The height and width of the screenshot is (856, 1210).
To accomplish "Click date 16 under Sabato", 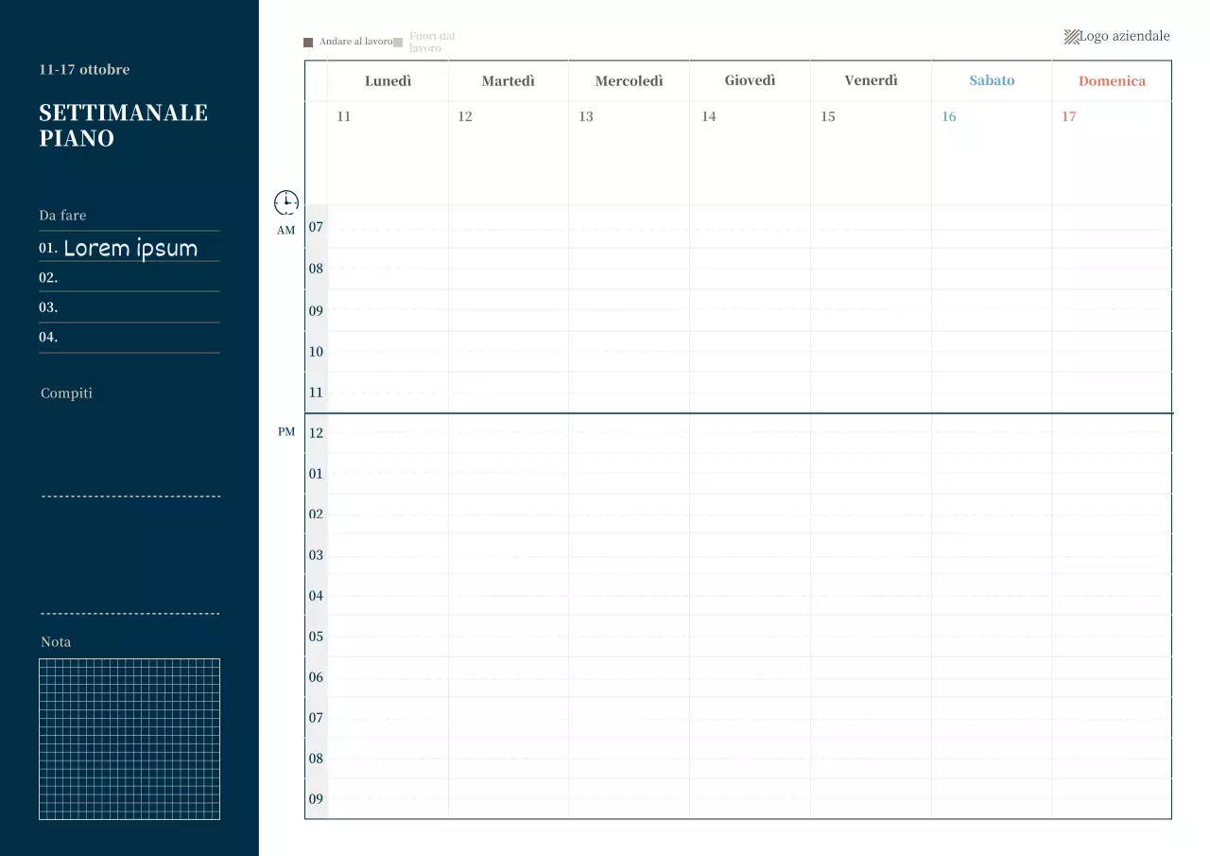I will pos(949,116).
